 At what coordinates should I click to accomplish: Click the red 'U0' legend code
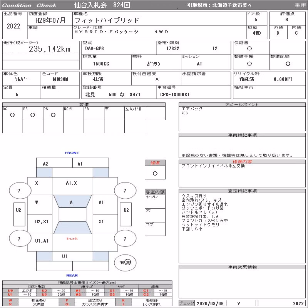(x=10, y=291)
